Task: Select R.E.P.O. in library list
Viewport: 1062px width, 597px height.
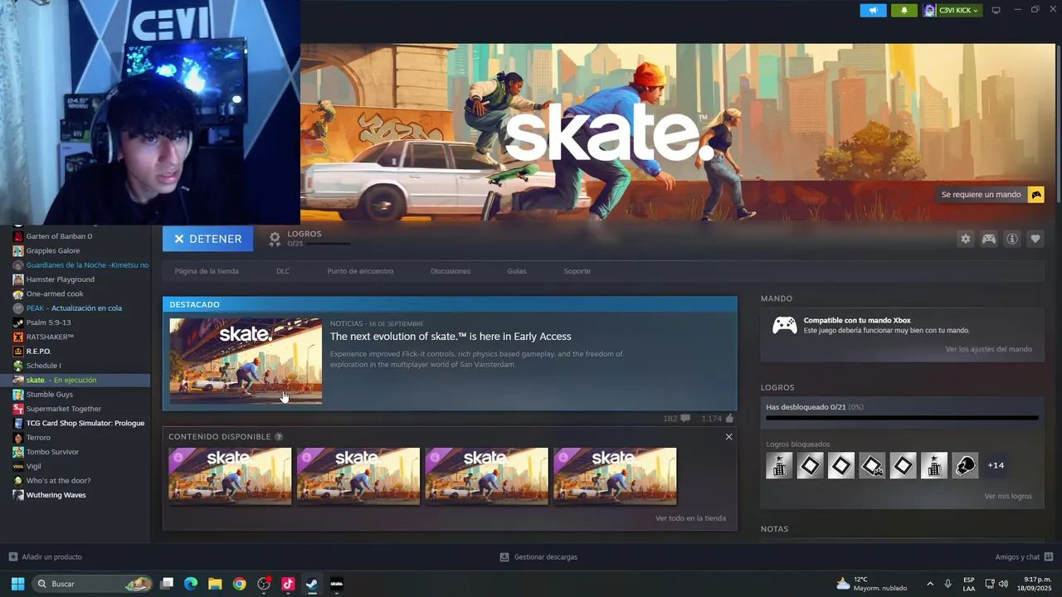Action: click(x=39, y=352)
